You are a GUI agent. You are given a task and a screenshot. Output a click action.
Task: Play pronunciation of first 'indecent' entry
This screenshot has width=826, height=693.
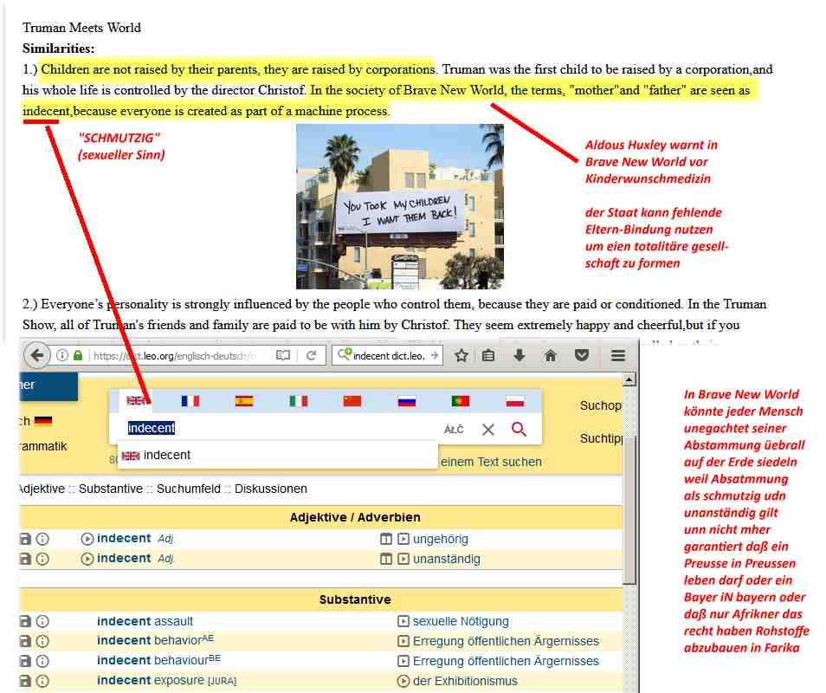(x=87, y=539)
